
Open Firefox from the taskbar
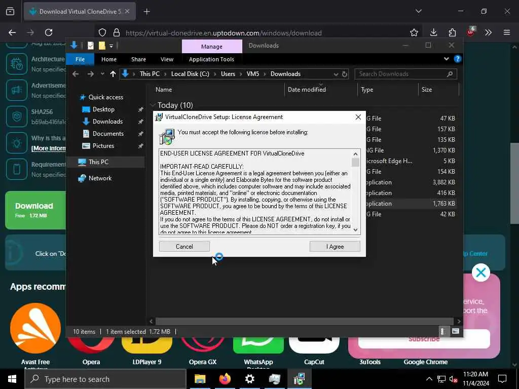(225, 379)
